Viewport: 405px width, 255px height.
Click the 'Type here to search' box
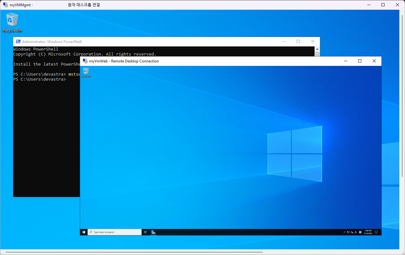pyautogui.click(x=115, y=232)
